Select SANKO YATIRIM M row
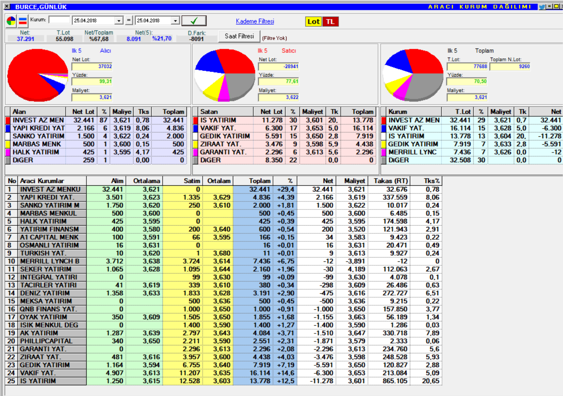 point(223,205)
